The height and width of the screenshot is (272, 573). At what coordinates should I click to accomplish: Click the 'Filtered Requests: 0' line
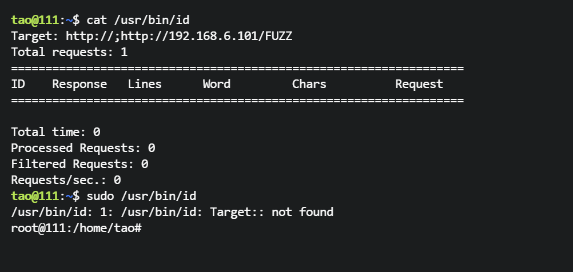coord(79,164)
